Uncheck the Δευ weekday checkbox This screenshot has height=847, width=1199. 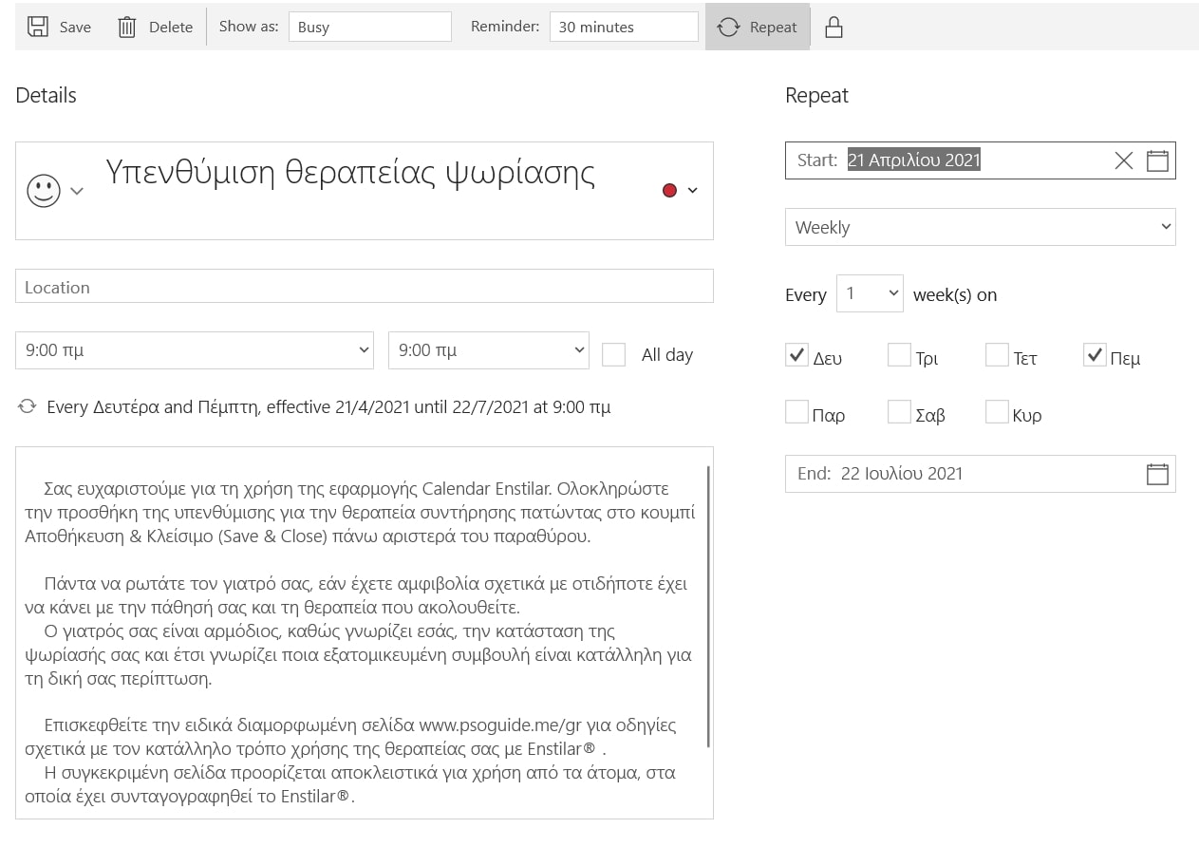coord(797,355)
